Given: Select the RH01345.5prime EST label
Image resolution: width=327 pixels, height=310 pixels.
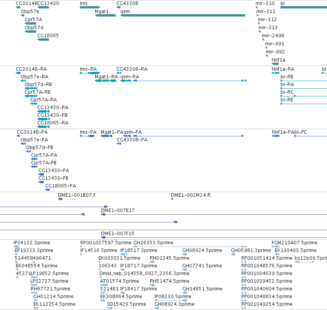Looking at the screenshot, I should point(169,258).
